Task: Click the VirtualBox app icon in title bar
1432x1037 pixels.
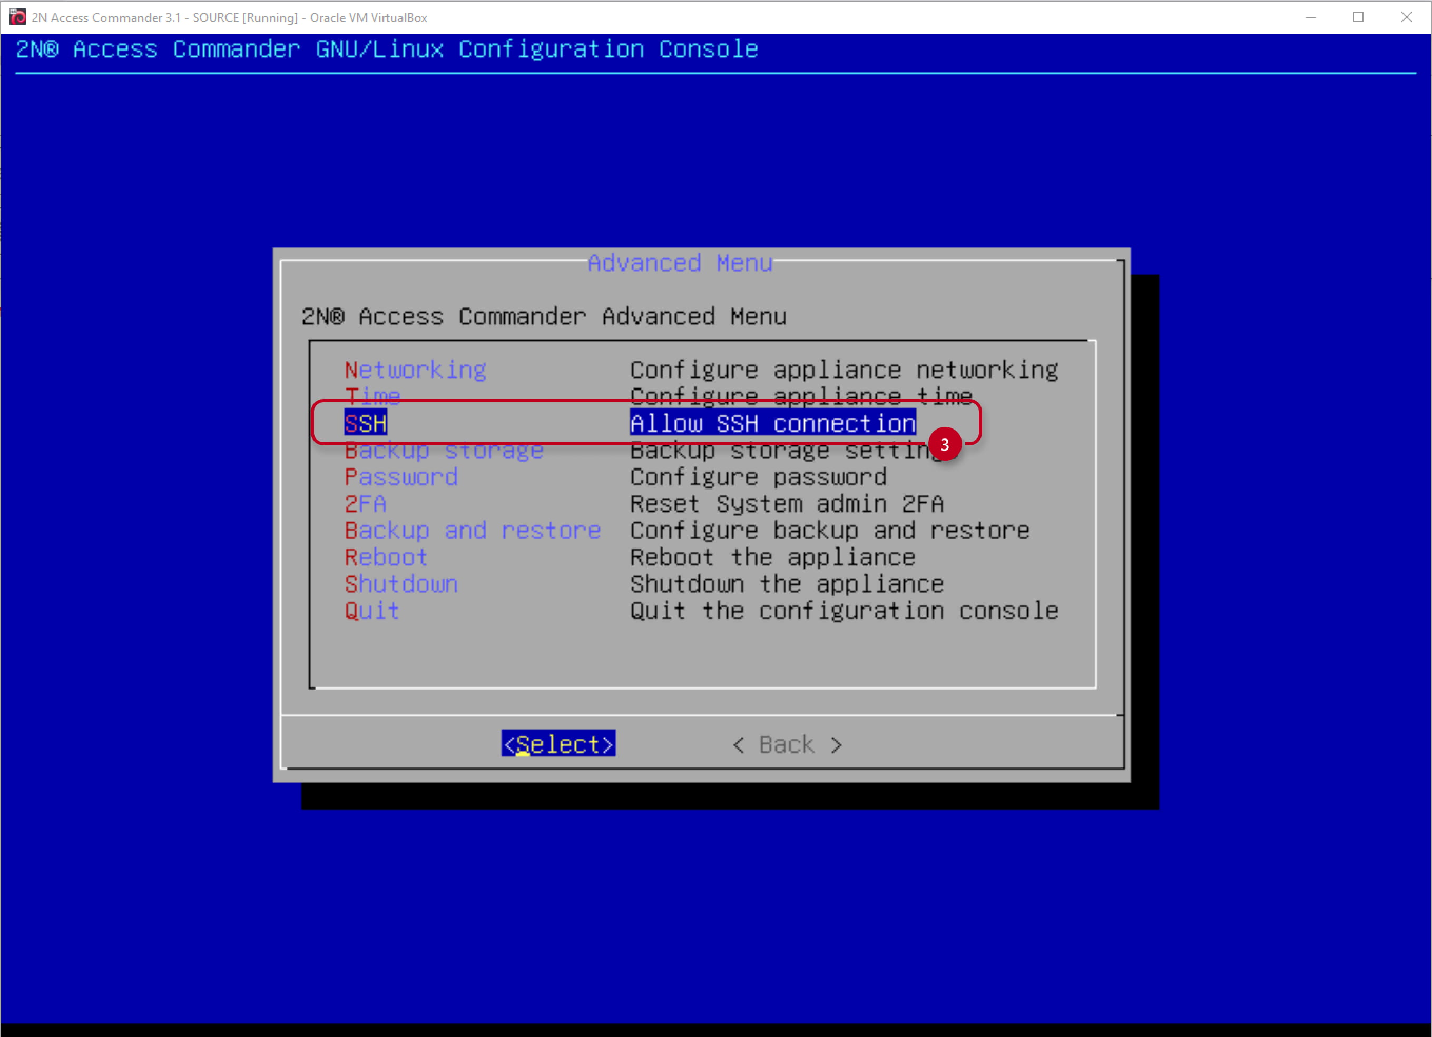Action: pyautogui.click(x=18, y=17)
